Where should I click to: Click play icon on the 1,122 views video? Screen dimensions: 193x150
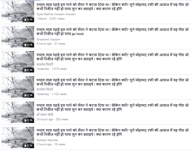click(28, 95)
